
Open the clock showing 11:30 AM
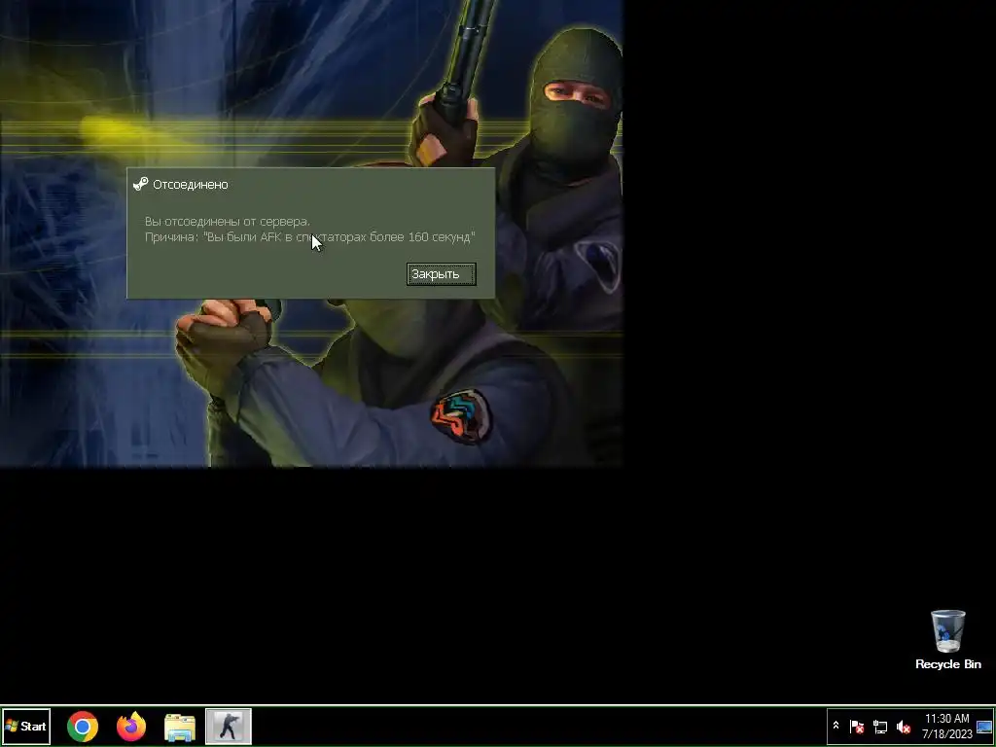point(947,726)
